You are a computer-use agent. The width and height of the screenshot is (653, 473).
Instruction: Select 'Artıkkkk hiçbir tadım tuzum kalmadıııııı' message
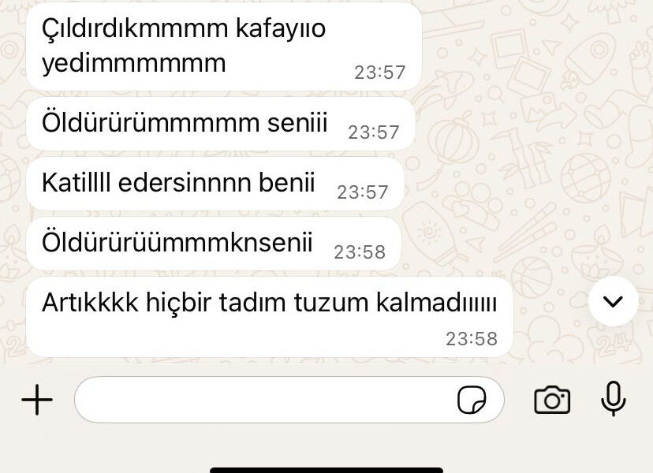(x=270, y=317)
